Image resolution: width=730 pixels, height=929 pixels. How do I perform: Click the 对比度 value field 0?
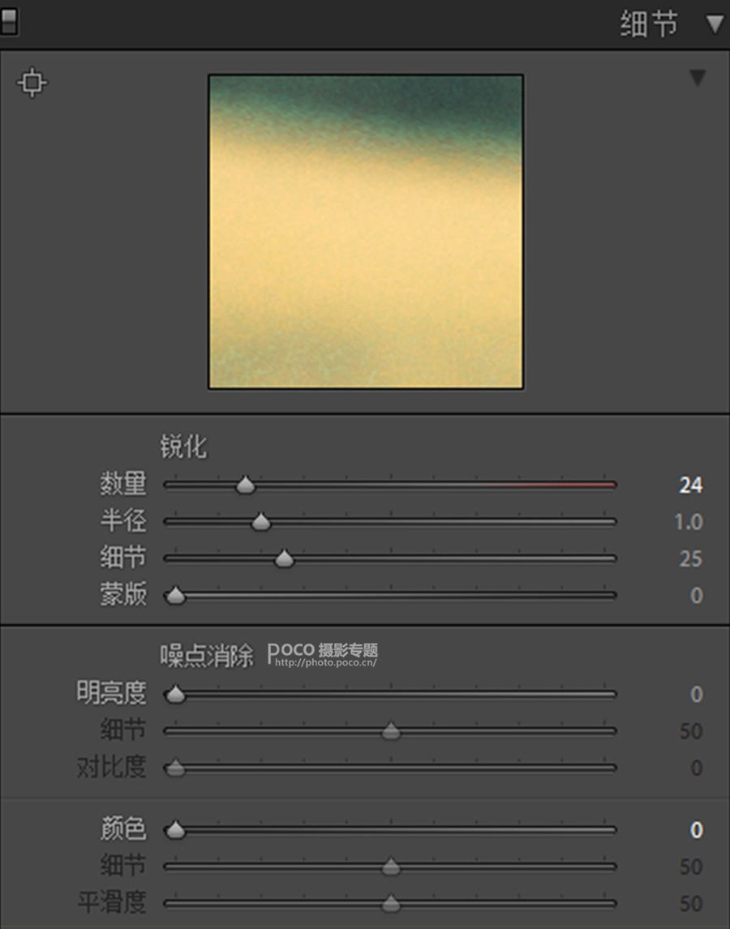tap(697, 768)
